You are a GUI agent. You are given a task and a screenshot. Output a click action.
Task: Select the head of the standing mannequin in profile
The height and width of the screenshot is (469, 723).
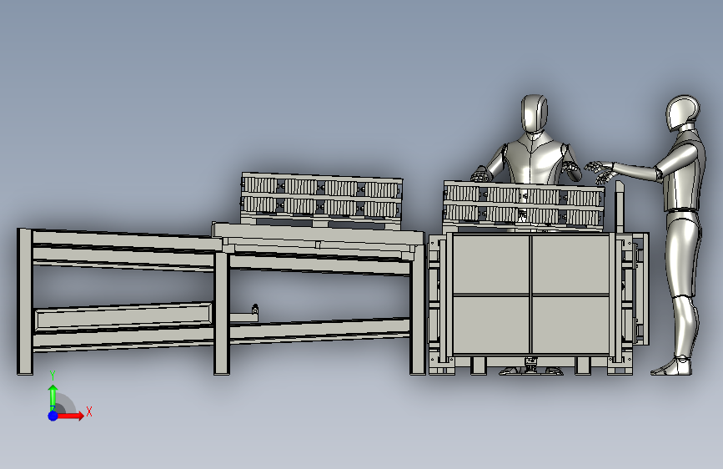pyautogui.click(x=682, y=113)
